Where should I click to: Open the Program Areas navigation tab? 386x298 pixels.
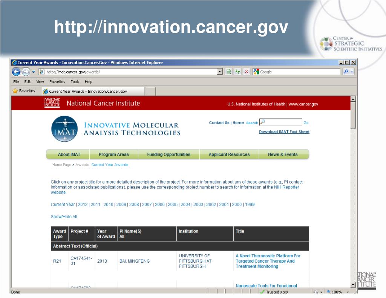point(114,154)
